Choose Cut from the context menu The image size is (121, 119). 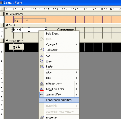(59, 56)
